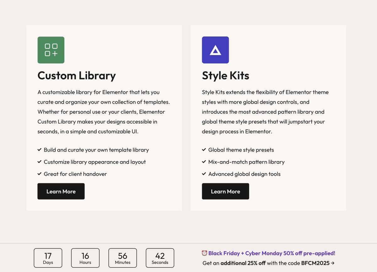Click 'Great for client handover'
Image resolution: width=377 pixels, height=272 pixels.
75,174
